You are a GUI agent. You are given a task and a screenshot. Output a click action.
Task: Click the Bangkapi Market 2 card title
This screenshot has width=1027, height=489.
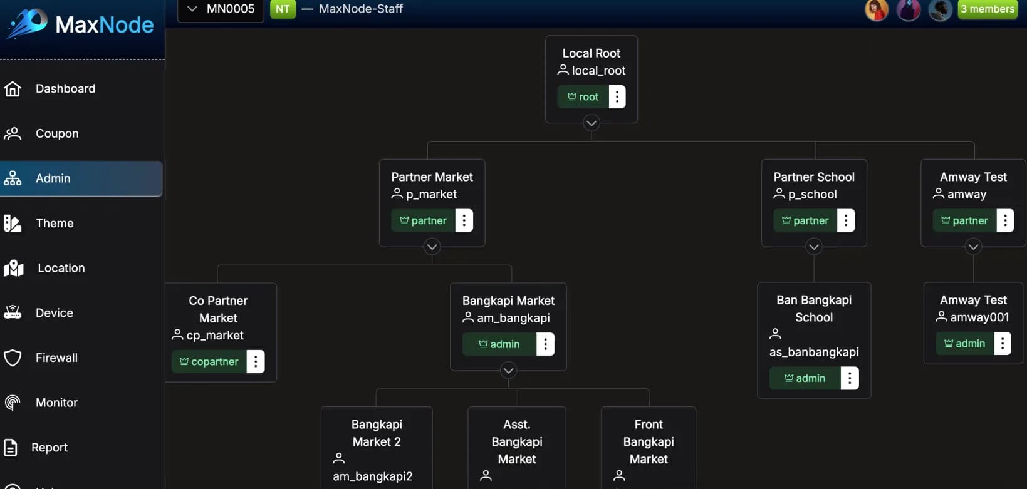[x=377, y=433]
